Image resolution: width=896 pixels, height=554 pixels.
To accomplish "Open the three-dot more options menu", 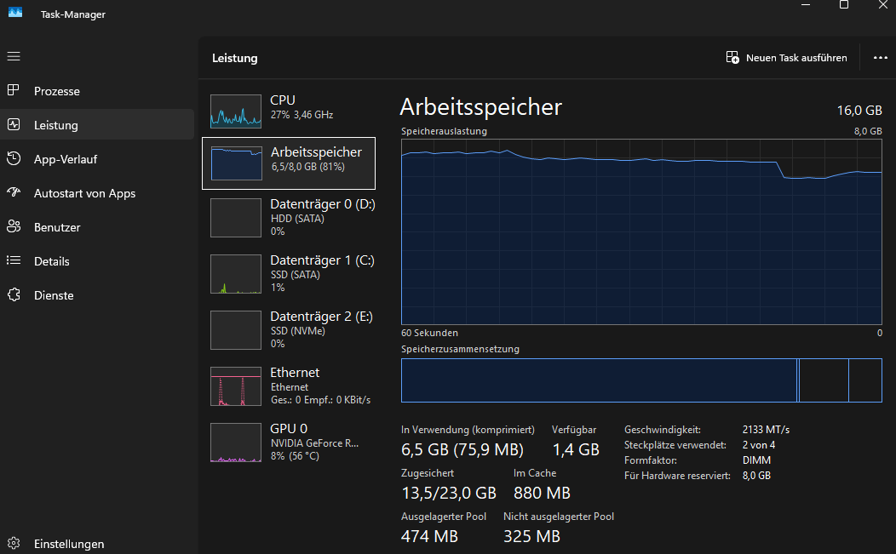I will (881, 58).
